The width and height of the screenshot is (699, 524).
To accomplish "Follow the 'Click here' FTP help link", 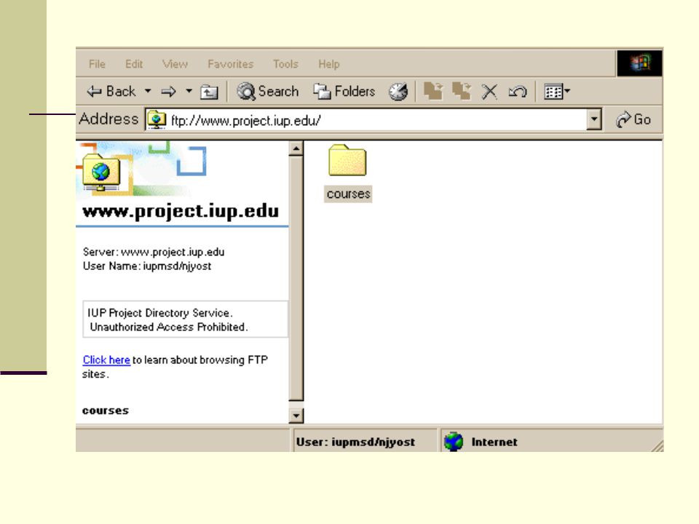I will pyautogui.click(x=106, y=360).
